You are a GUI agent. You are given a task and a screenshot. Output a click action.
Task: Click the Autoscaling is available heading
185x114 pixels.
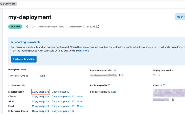[x=26, y=42]
